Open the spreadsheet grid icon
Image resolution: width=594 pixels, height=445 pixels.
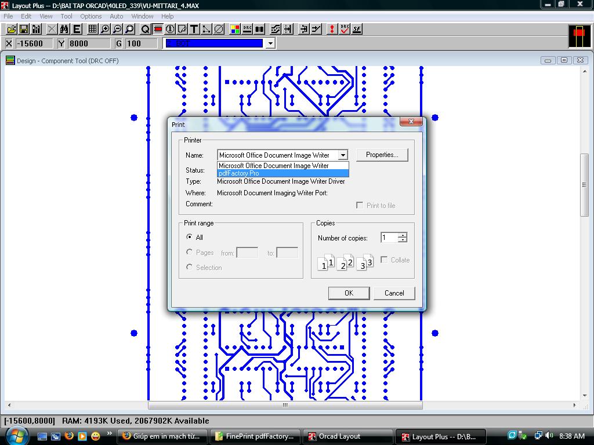click(x=92, y=29)
